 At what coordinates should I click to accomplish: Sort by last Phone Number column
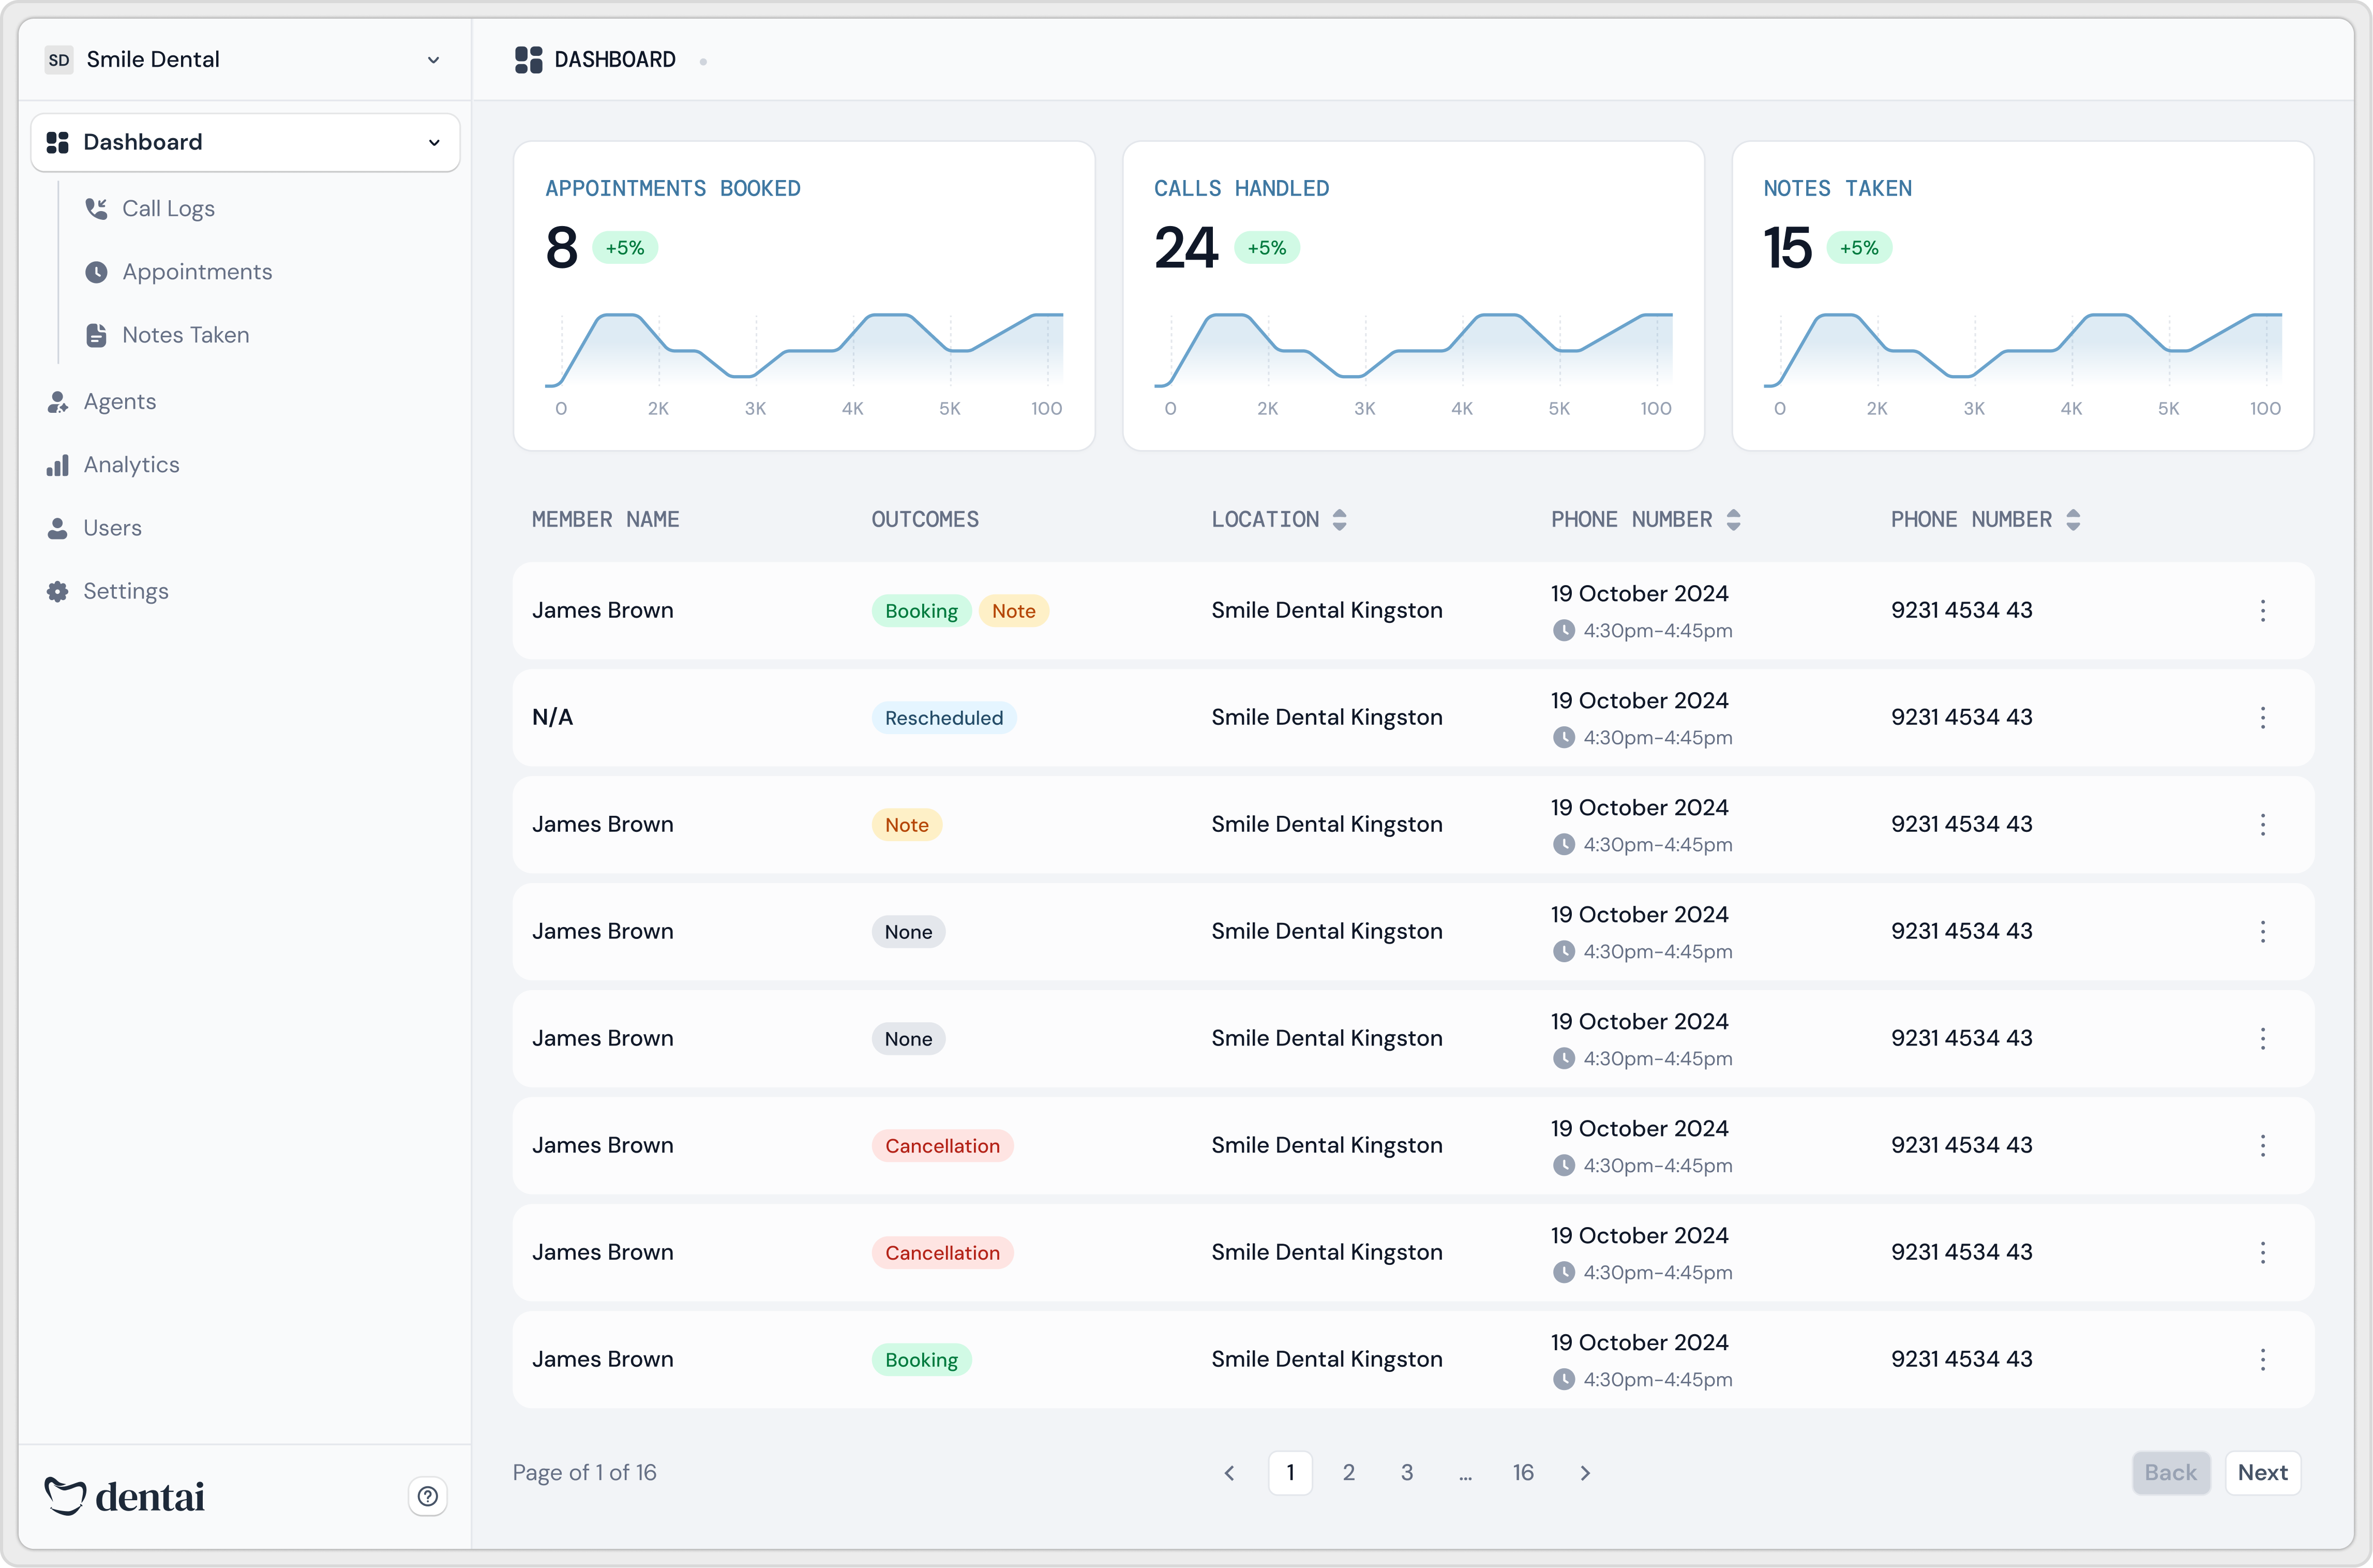pos(2073,520)
